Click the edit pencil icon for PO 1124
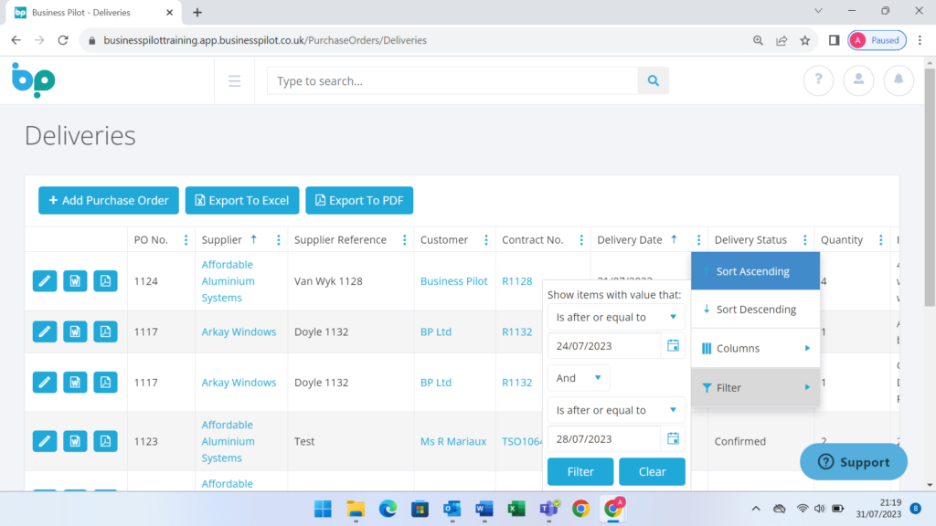 pyautogui.click(x=45, y=281)
